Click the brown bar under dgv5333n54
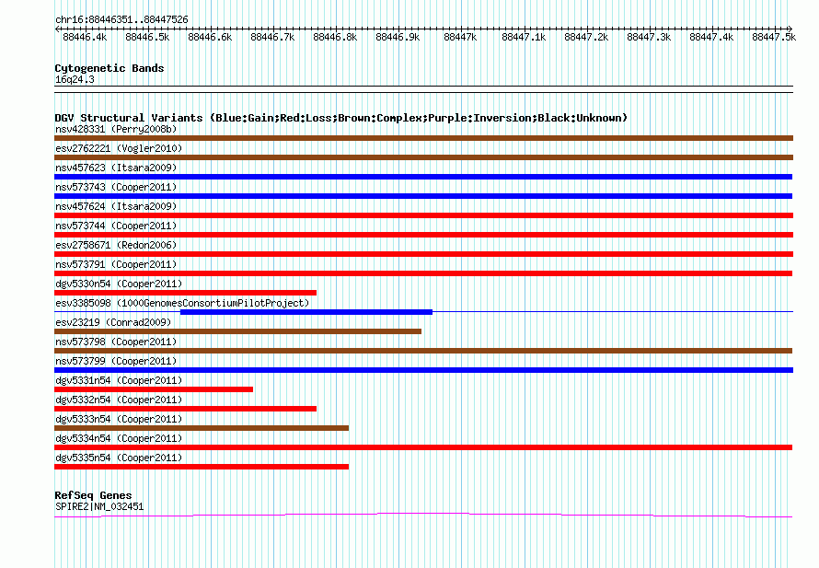This screenshot has height=568, width=819. pyautogui.click(x=202, y=428)
